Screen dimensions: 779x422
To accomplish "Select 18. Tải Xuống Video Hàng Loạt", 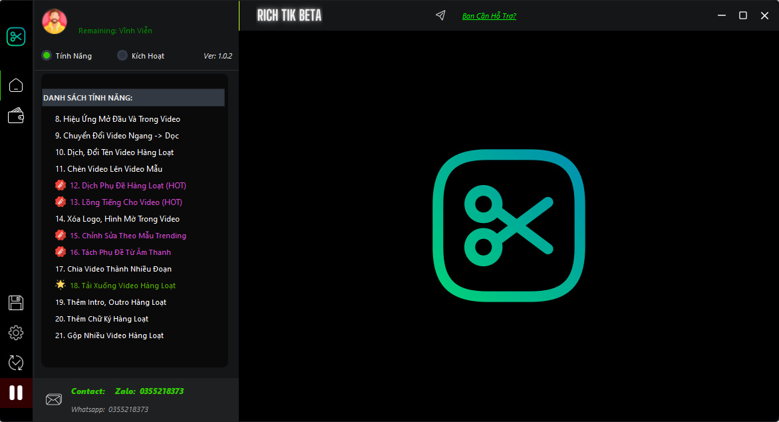I will [x=122, y=286].
